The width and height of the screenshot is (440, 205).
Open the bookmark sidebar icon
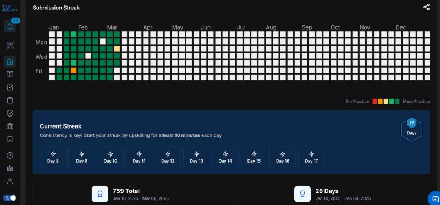(x=10, y=139)
